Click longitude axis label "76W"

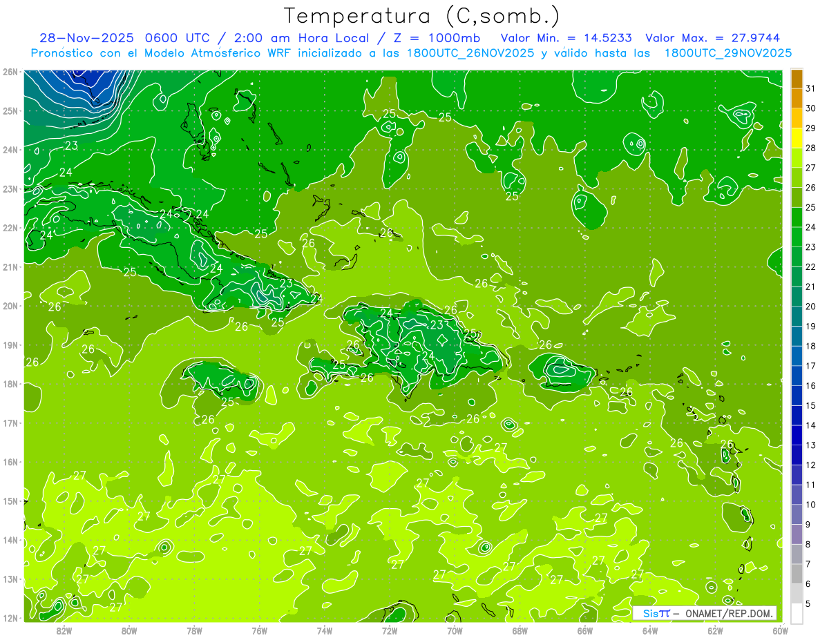[x=260, y=630]
